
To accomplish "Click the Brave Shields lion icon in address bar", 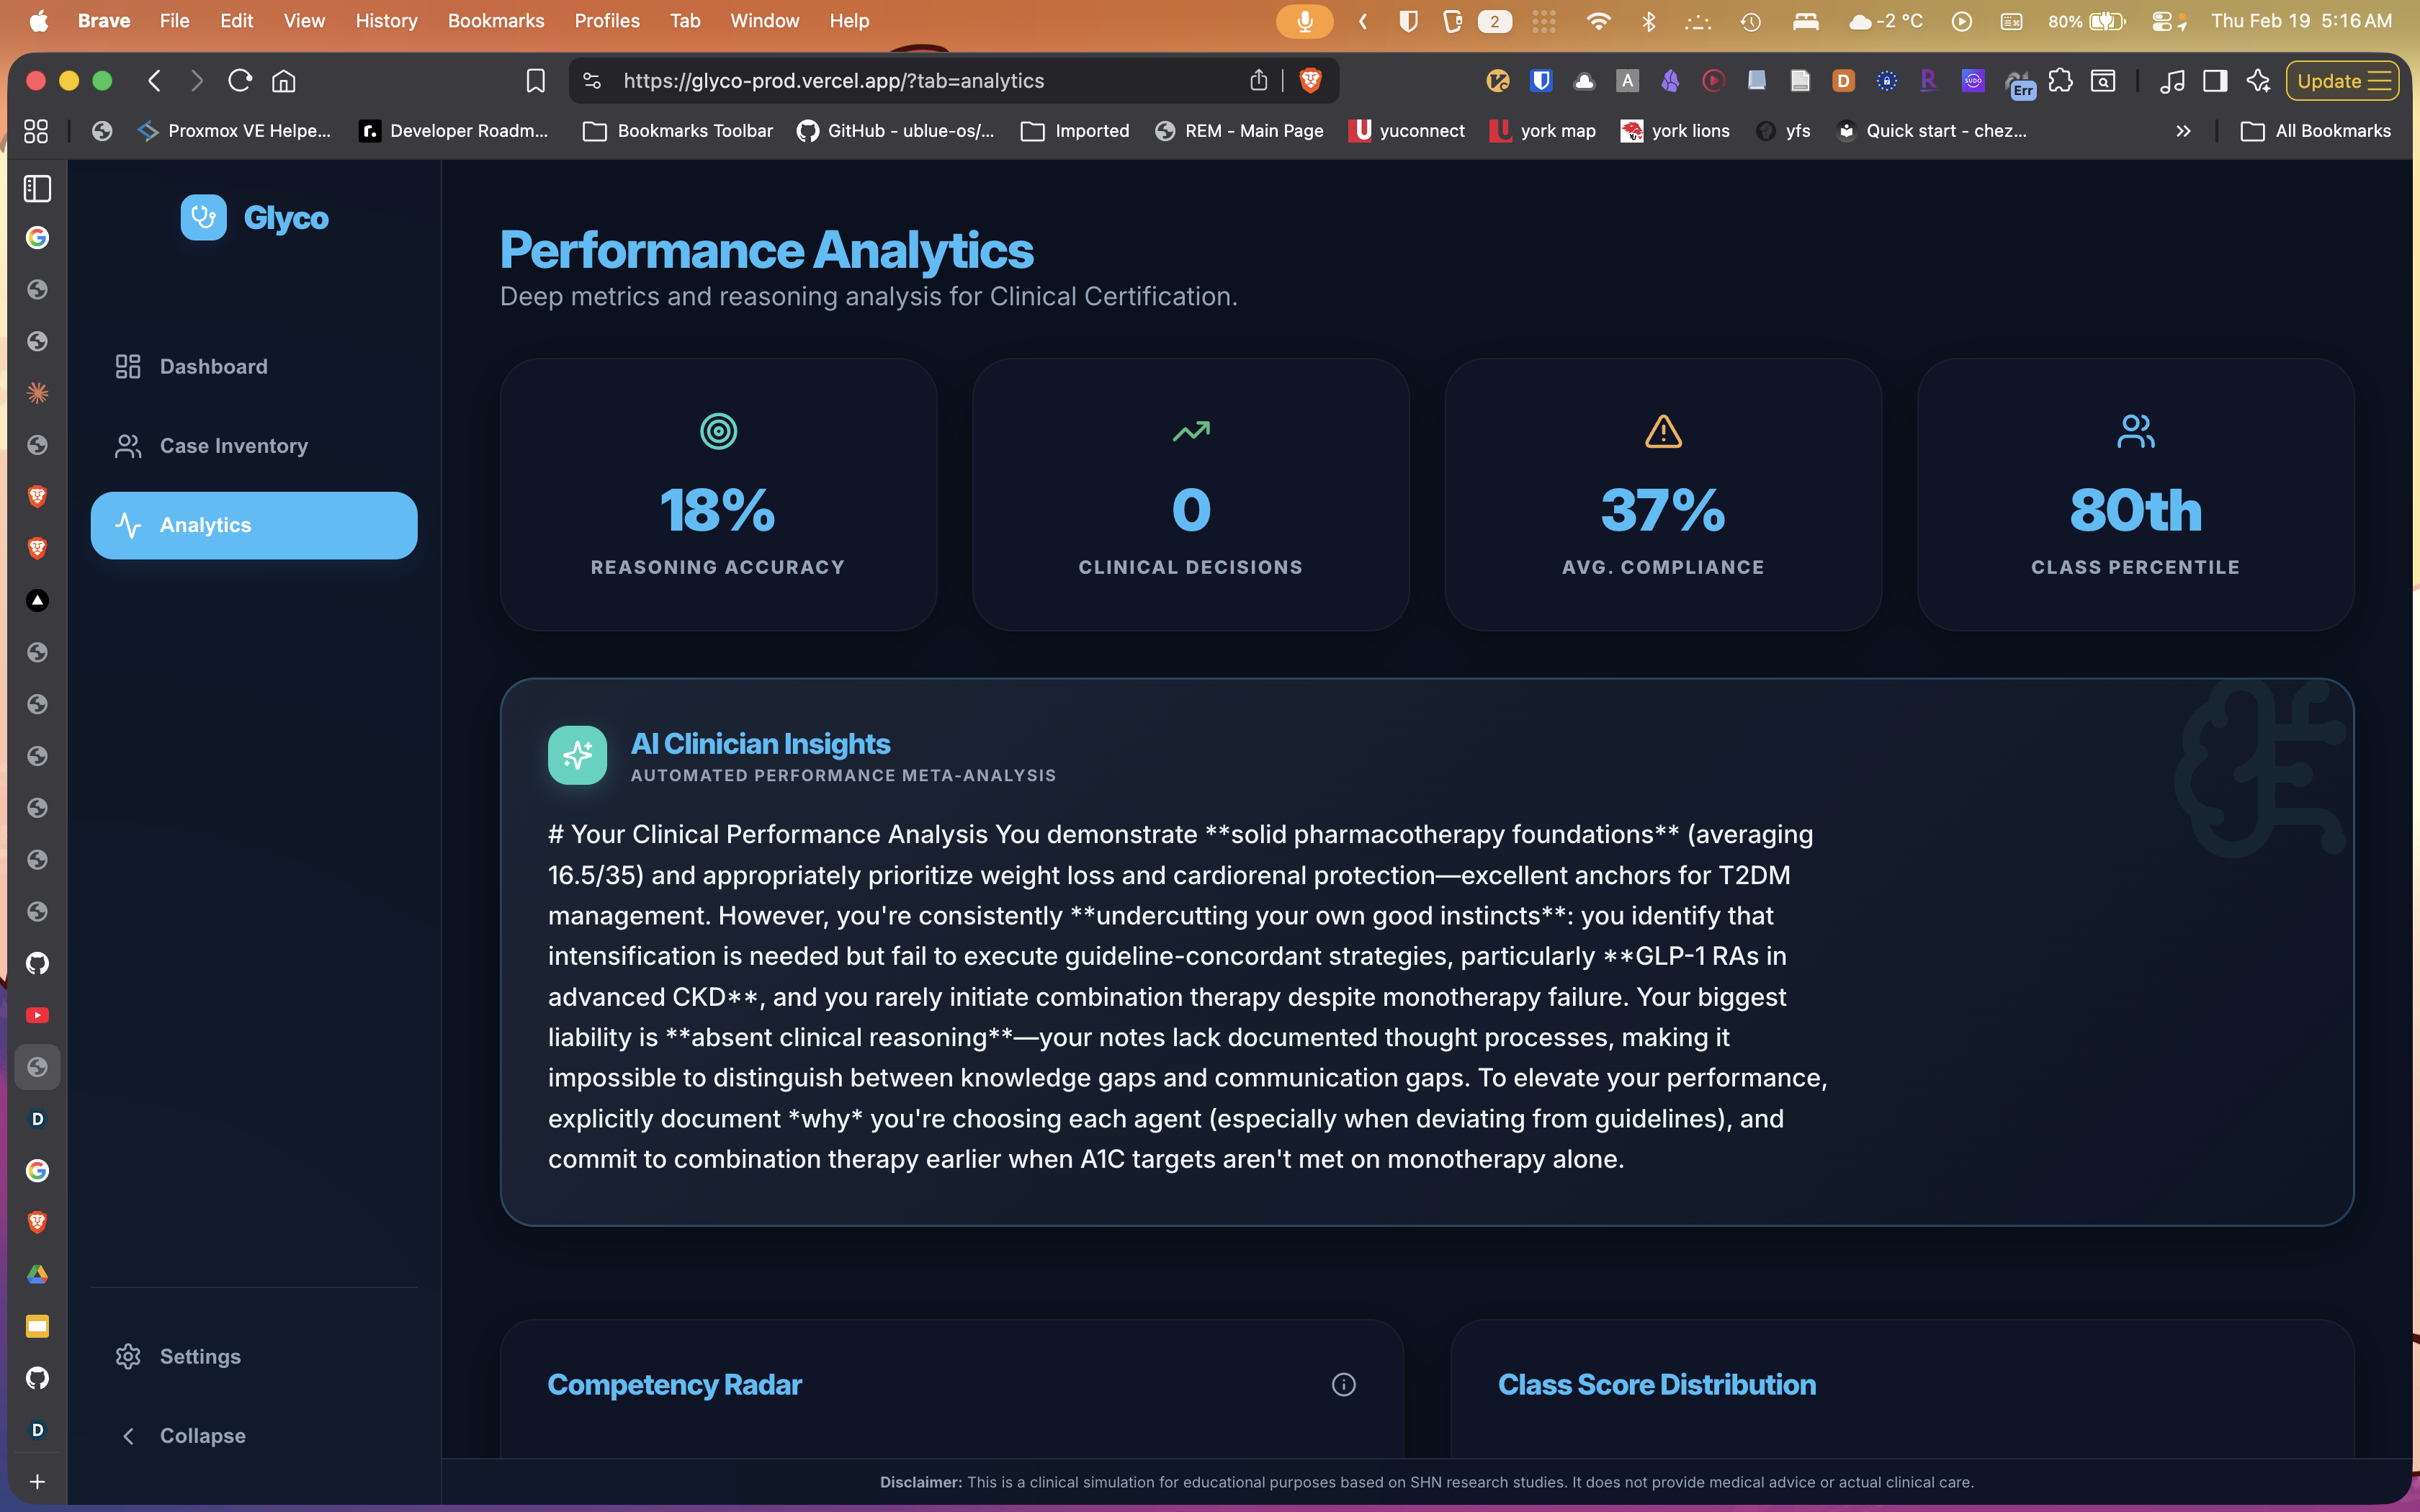I will 1310,81.
